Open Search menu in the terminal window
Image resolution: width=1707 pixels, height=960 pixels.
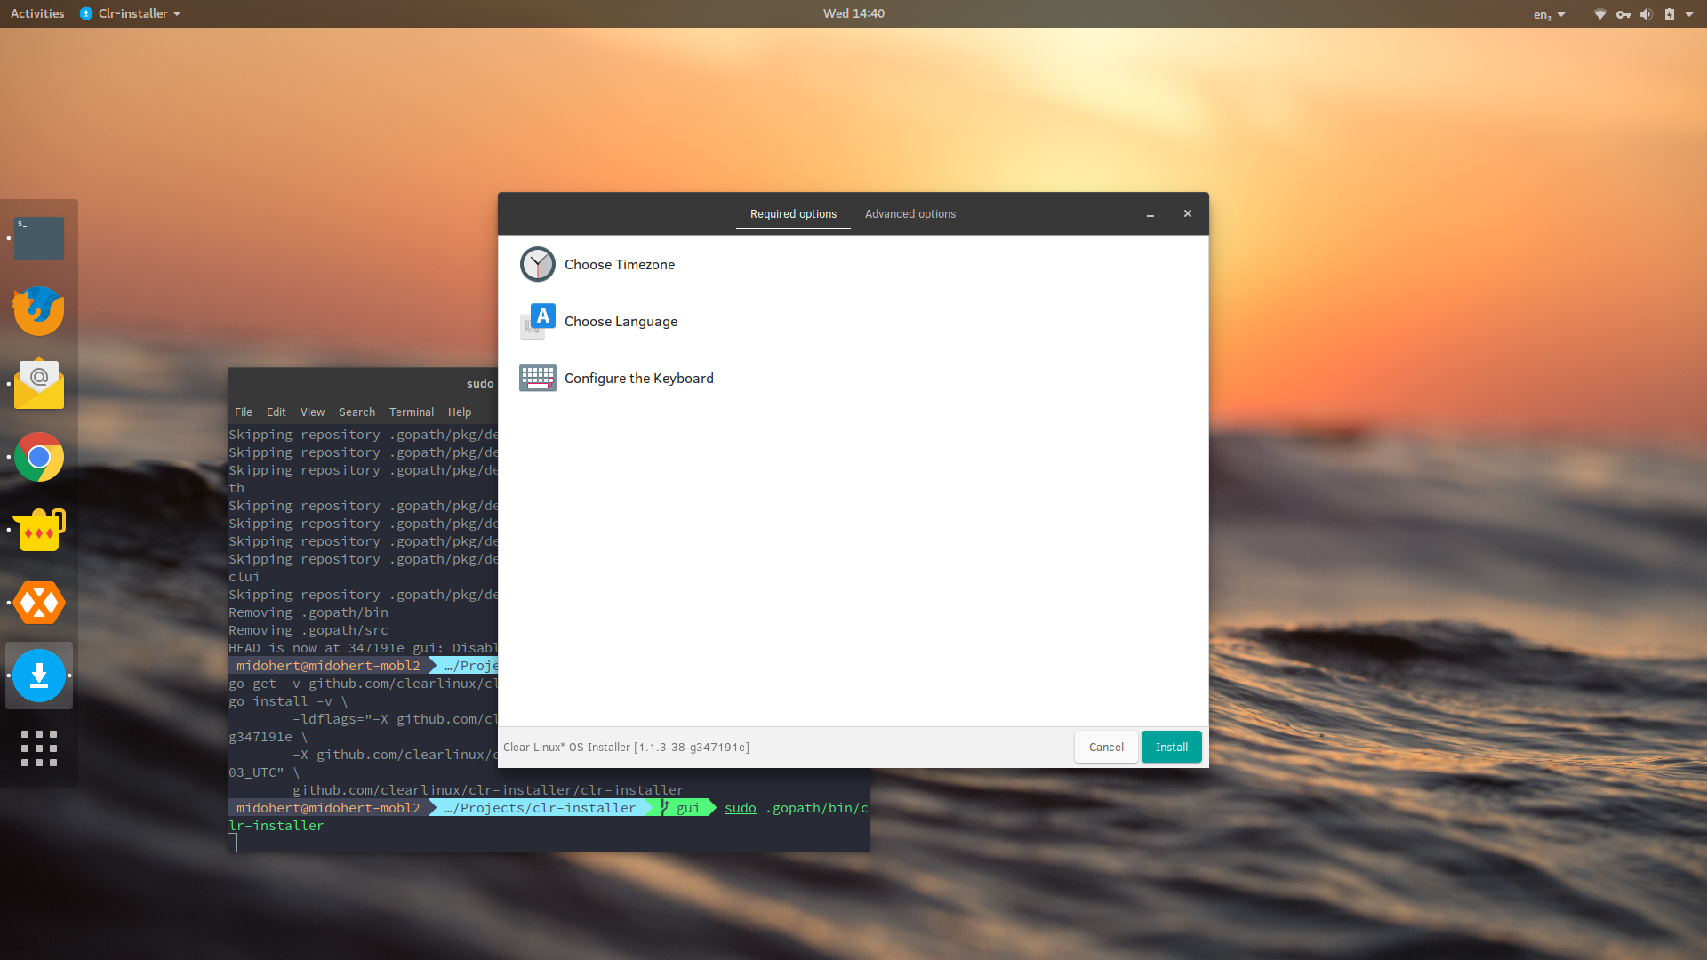[x=357, y=412]
